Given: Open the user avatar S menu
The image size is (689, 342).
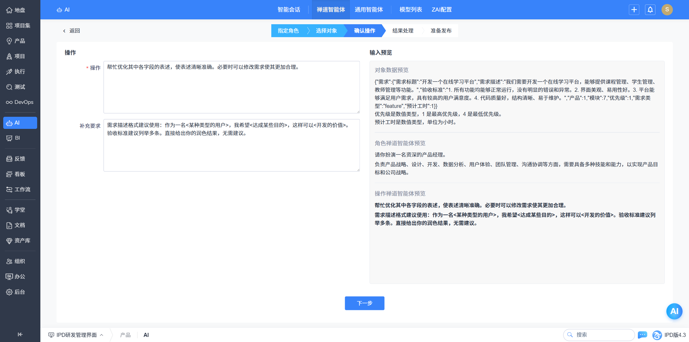Looking at the screenshot, I should tap(667, 10).
